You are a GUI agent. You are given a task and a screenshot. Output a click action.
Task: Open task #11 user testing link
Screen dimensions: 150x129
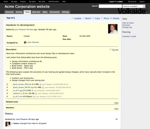tap(32, 78)
